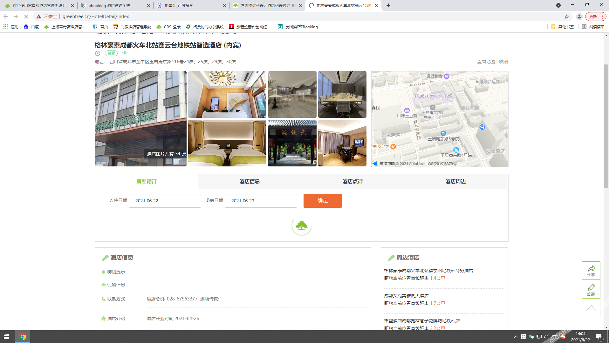The width and height of the screenshot is (609, 343).
Task: Open the hotel exterior main photo
Action: tap(140, 119)
